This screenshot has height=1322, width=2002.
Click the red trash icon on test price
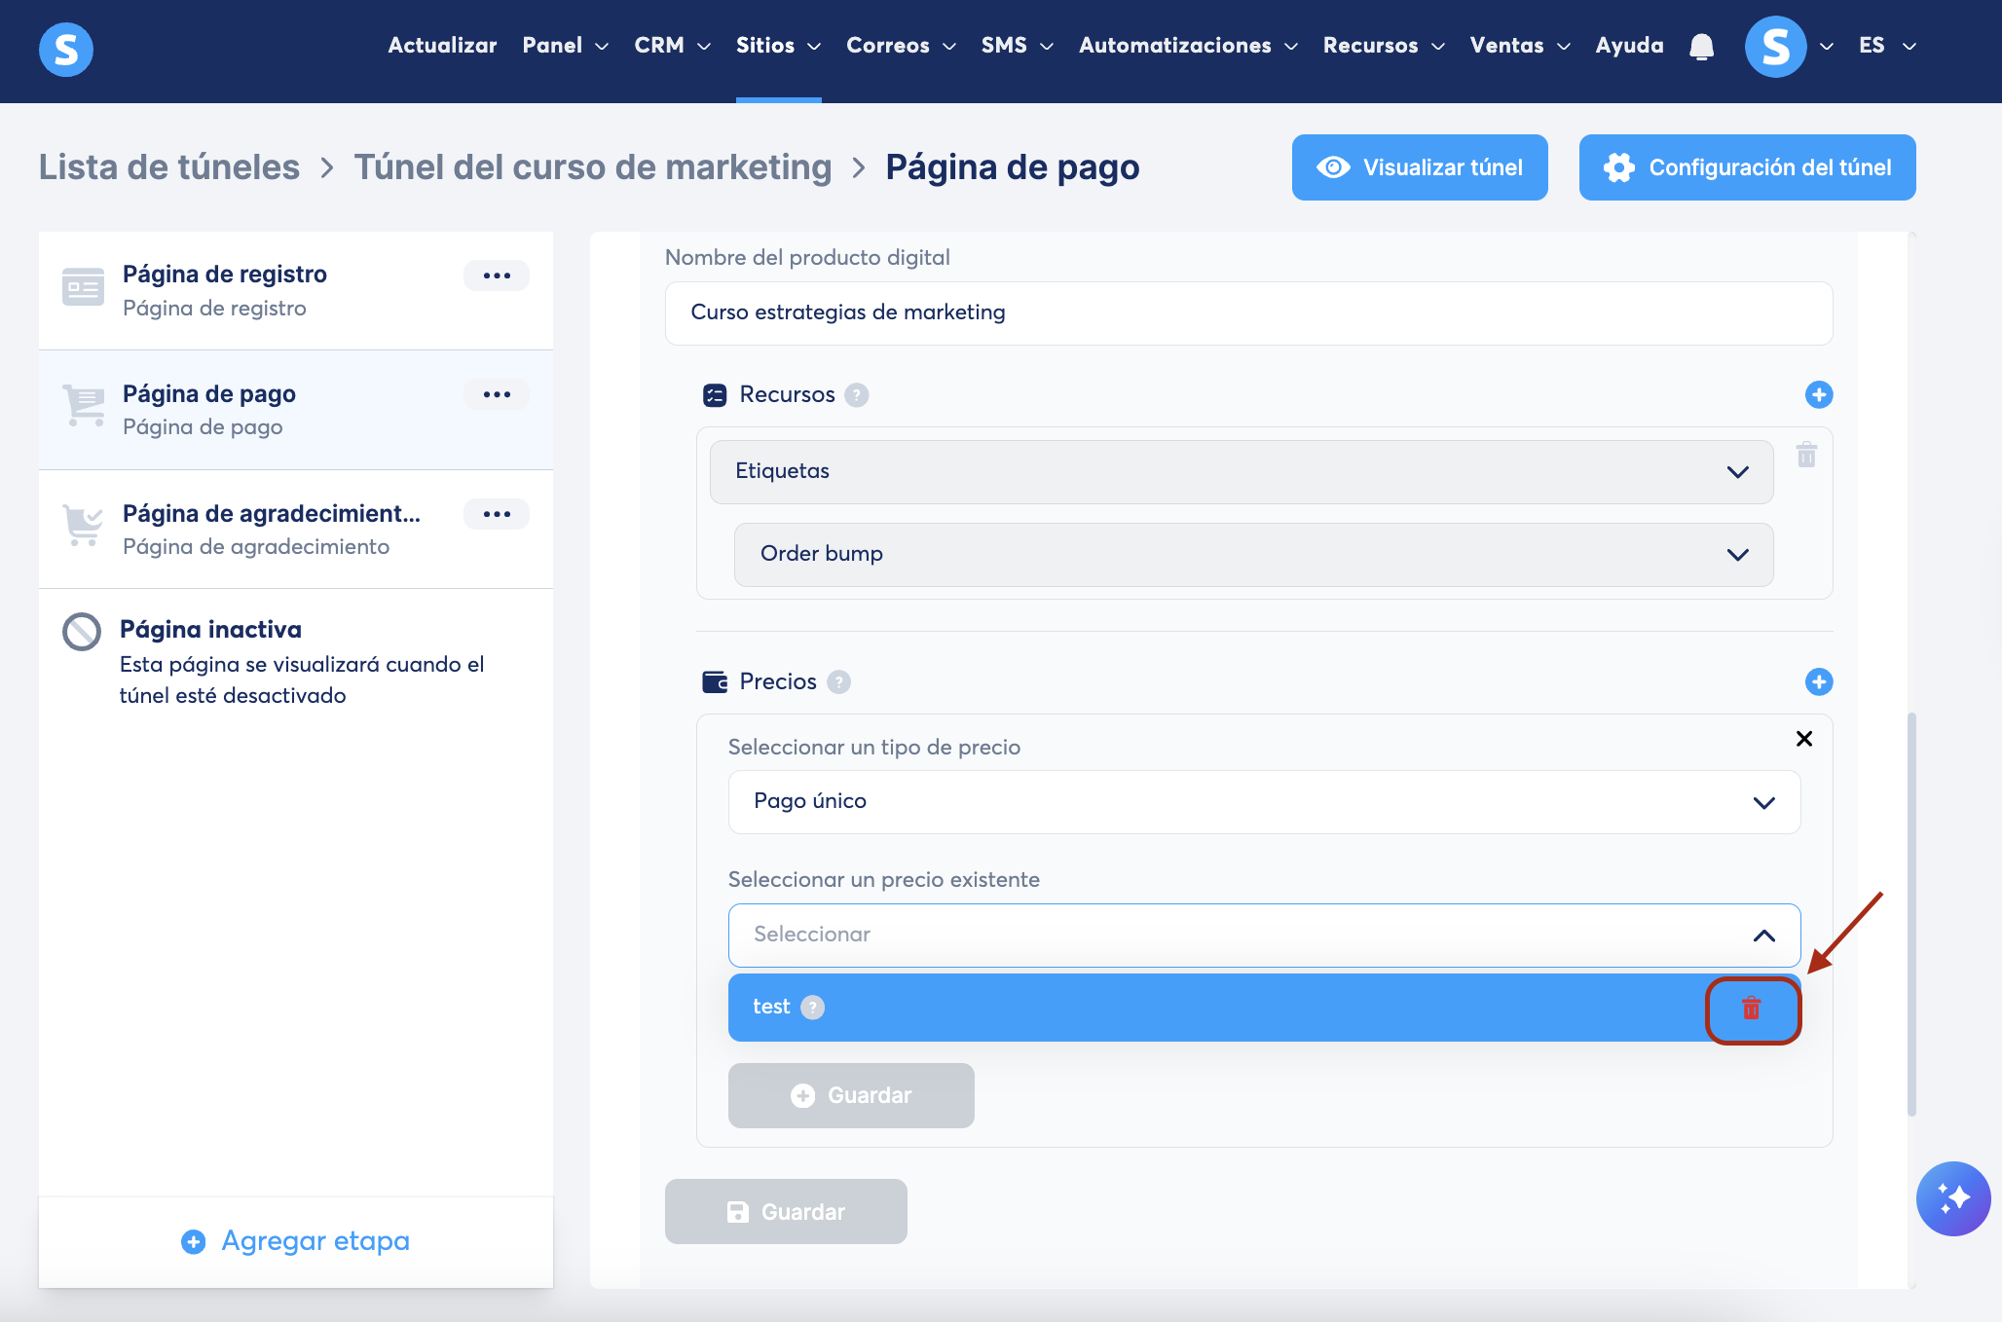pyautogui.click(x=1751, y=1009)
